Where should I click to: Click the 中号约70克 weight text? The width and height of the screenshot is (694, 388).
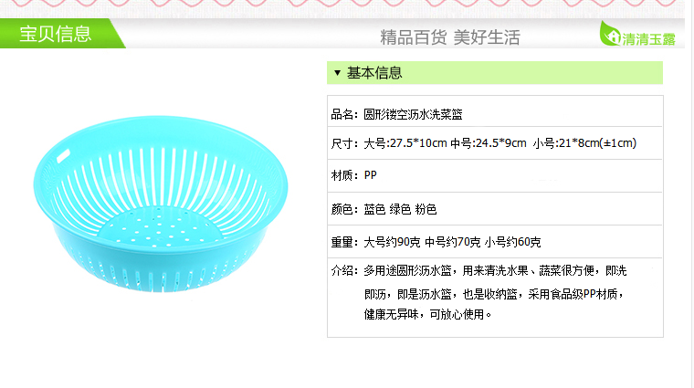click(453, 242)
